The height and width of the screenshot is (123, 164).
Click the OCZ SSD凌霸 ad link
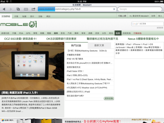(20, 39)
